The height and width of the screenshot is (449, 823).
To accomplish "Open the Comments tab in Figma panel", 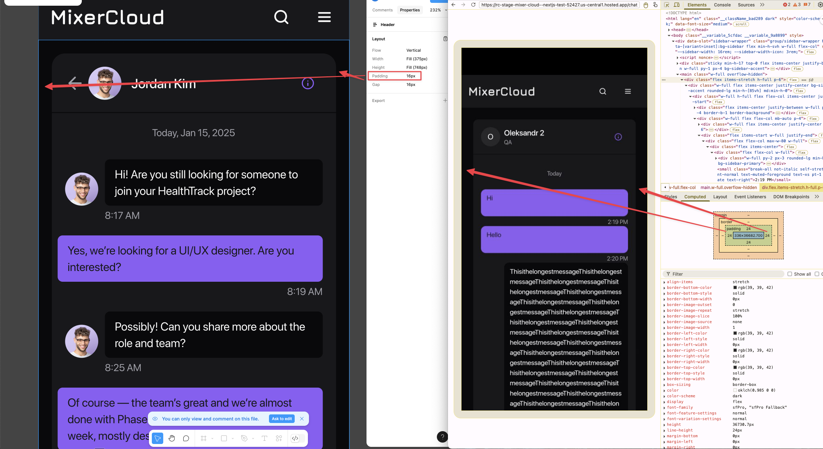I will coord(382,10).
